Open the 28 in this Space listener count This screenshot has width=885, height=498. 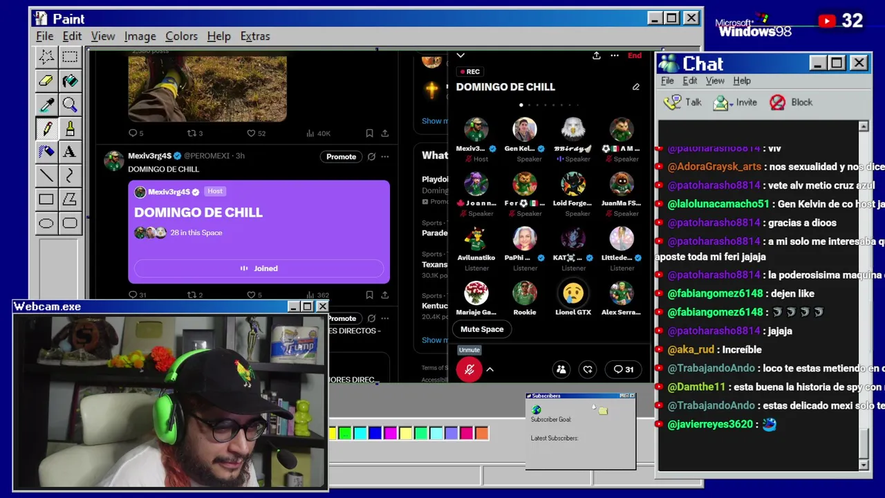(196, 233)
